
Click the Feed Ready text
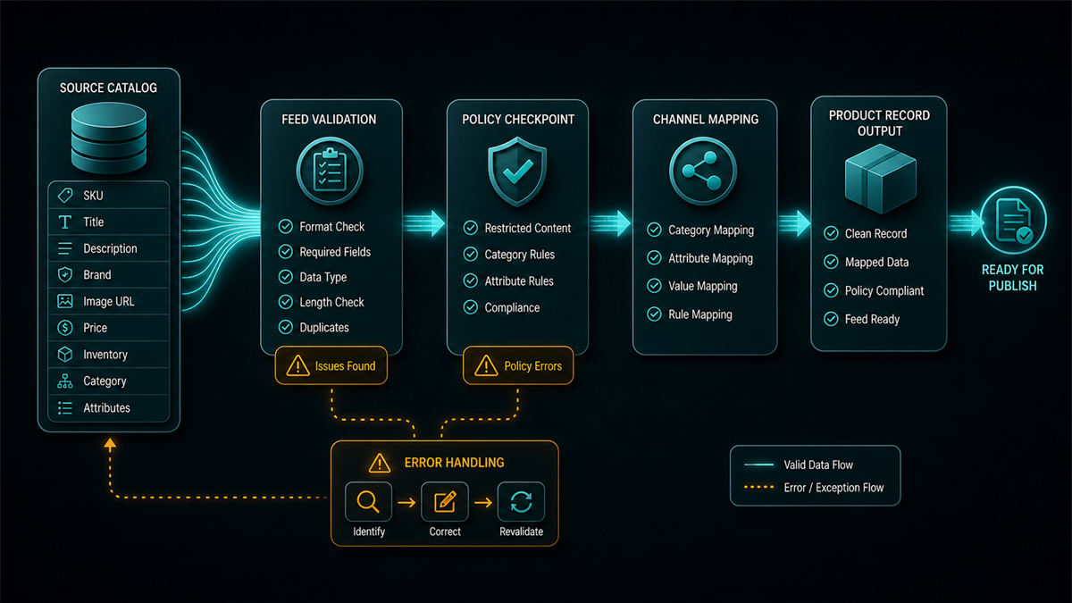(x=873, y=319)
